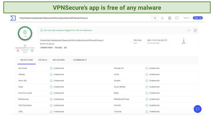The image size is (214, 116).
Task: Open the blue chat support bubble
Action: coord(198,109)
